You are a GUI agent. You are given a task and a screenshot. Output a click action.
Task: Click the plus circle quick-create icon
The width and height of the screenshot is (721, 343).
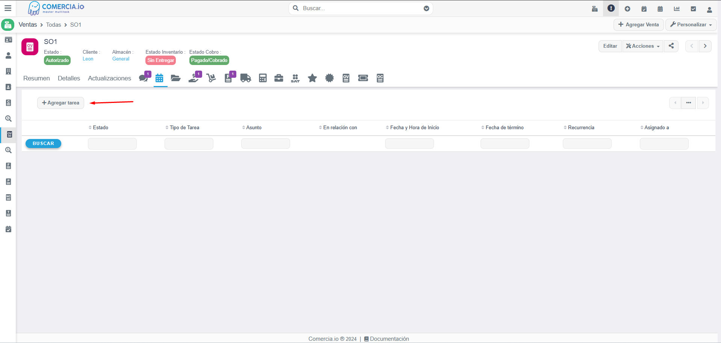click(x=627, y=9)
